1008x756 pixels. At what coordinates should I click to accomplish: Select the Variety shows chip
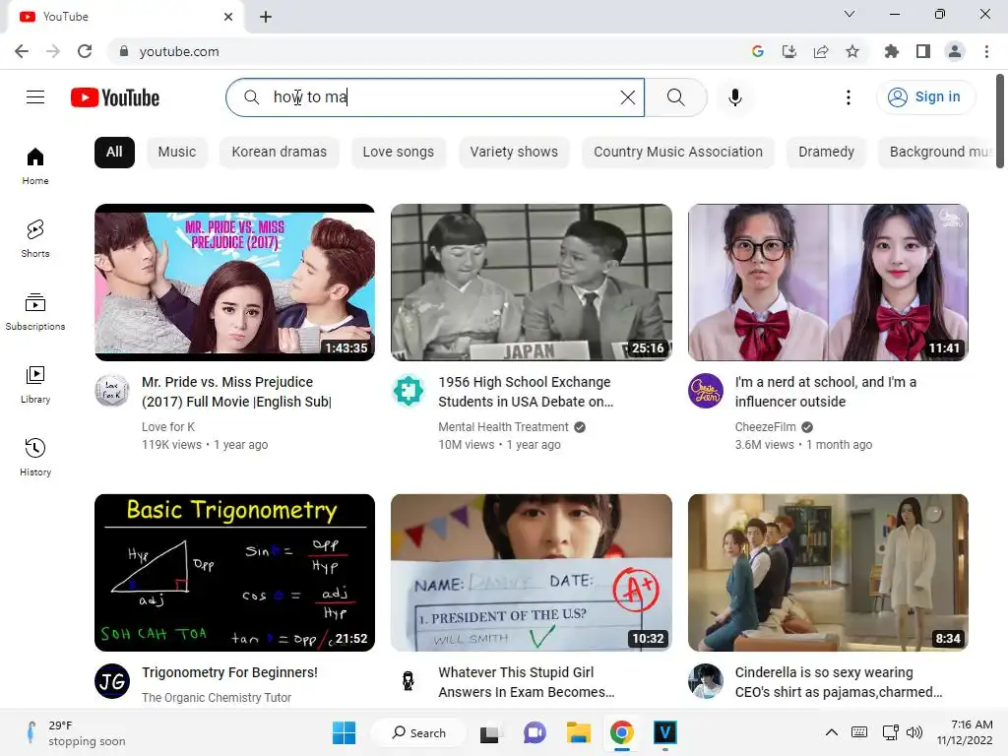coord(514,153)
